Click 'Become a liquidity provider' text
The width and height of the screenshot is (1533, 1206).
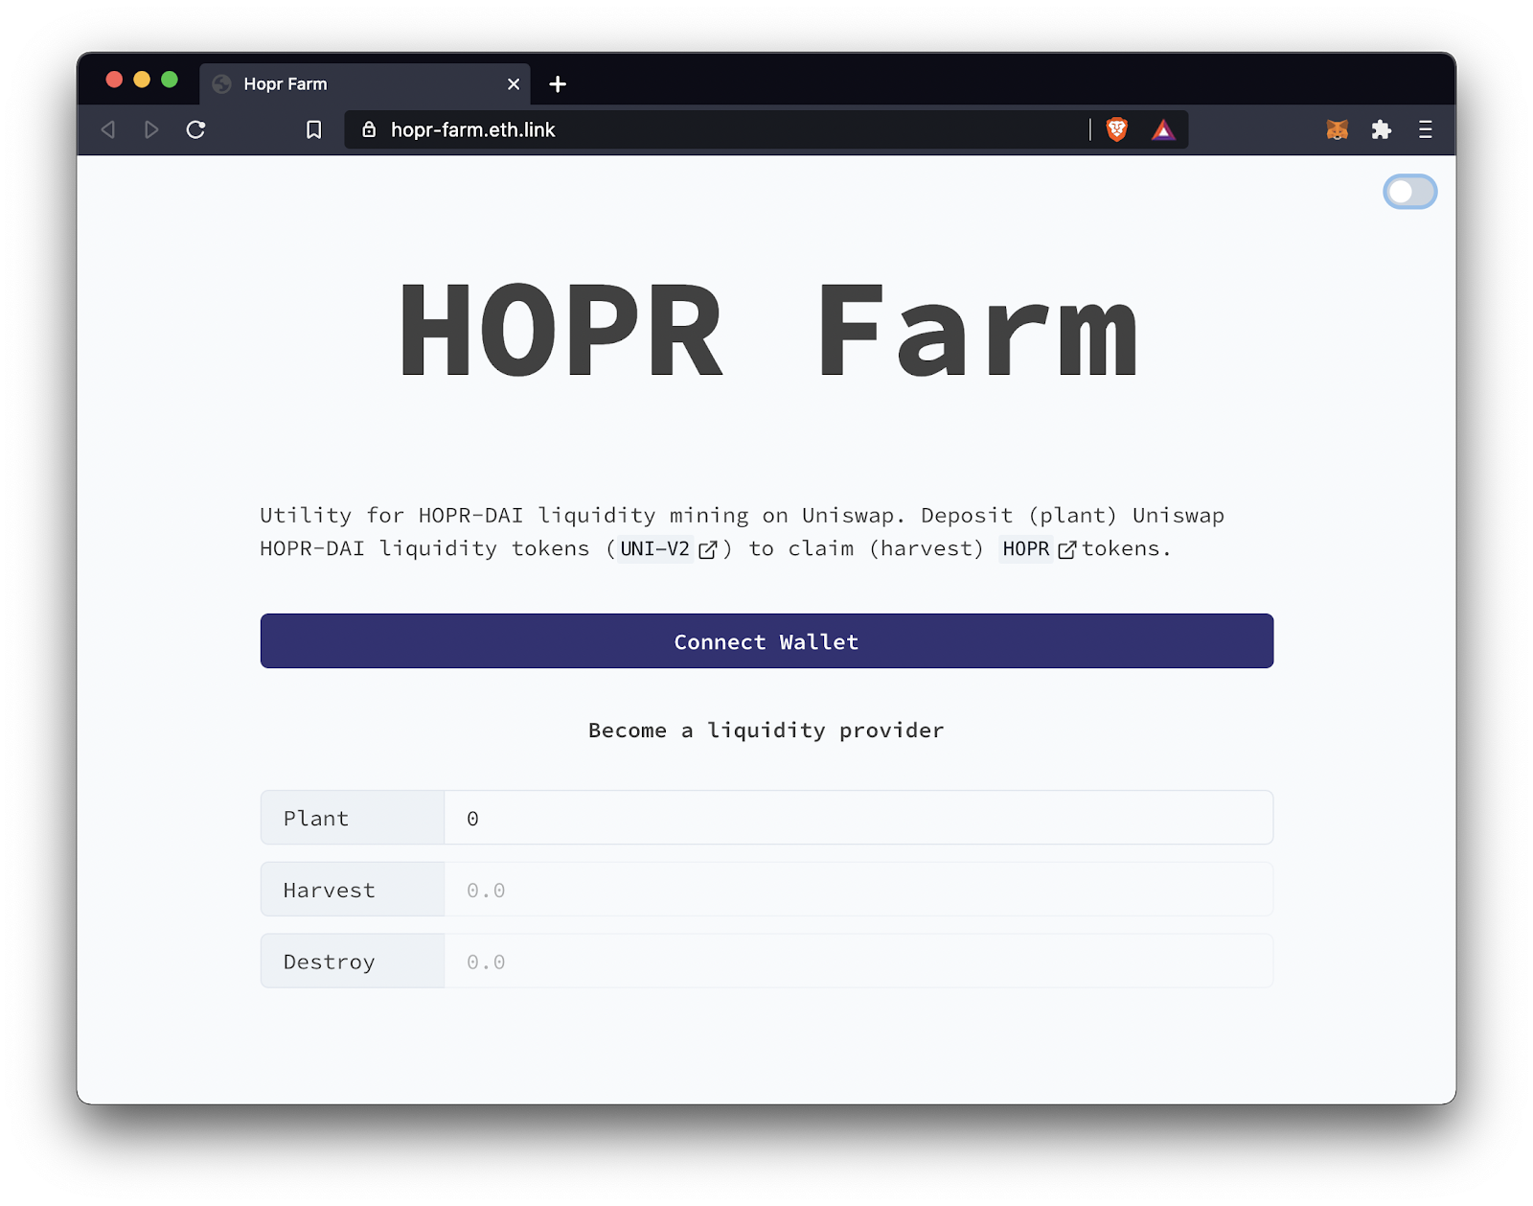tap(766, 731)
